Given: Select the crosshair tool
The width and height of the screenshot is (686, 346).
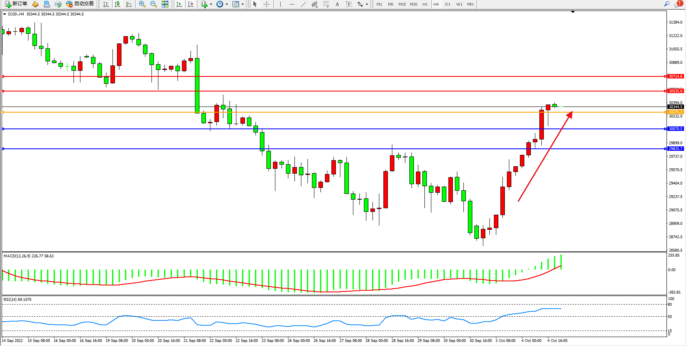Looking at the screenshot, I should click(x=266, y=4).
